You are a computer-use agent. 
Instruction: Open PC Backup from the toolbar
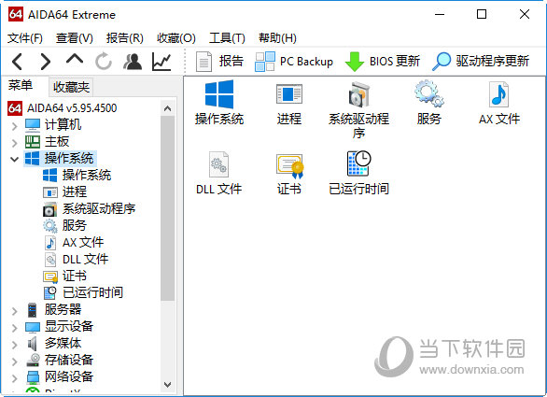pos(294,62)
